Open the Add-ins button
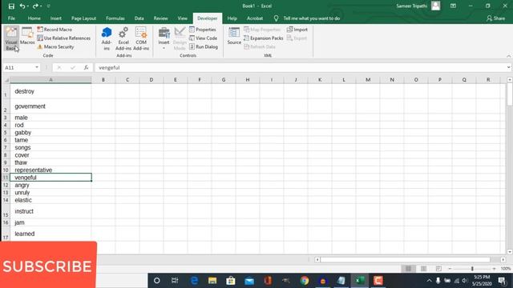This screenshot has width=513, height=288. (x=107, y=38)
